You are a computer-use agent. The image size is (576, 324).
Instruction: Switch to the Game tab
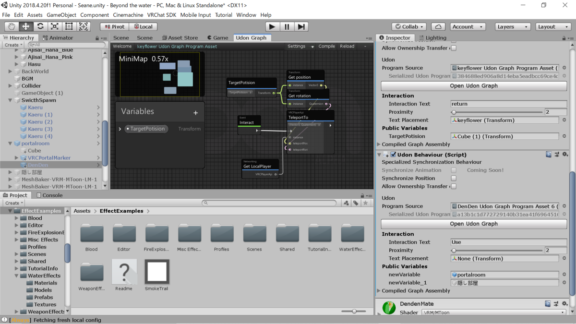tap(217, 37)
